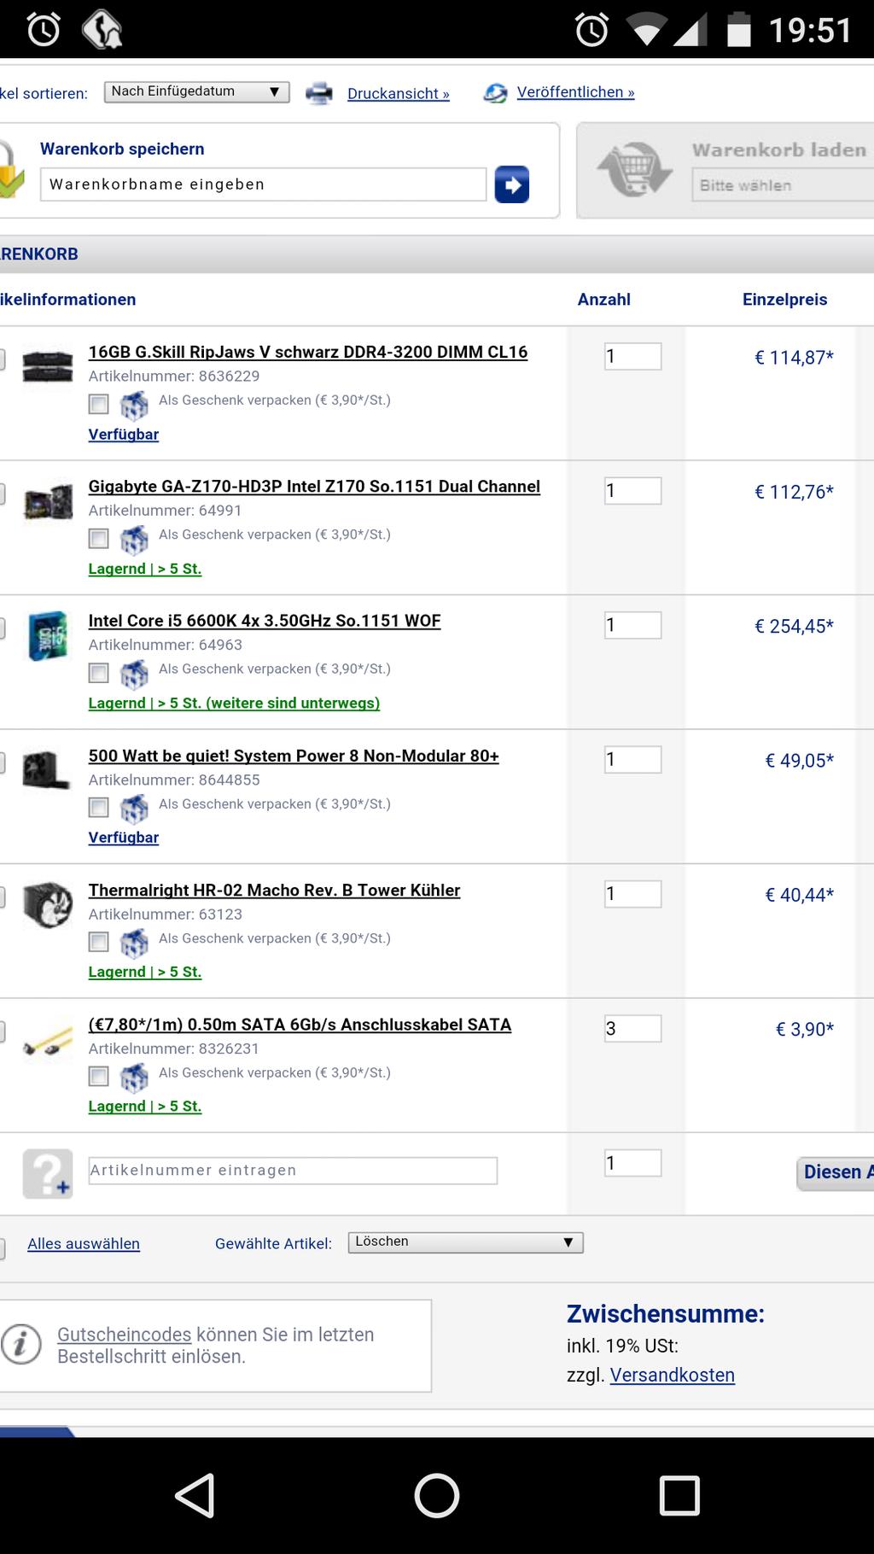The height and width of the screenshot is (1554, 874).
Task: Open Intel Core i5 6600K product thumbnail
Action: pyautogui.click(x=48, y=635)
